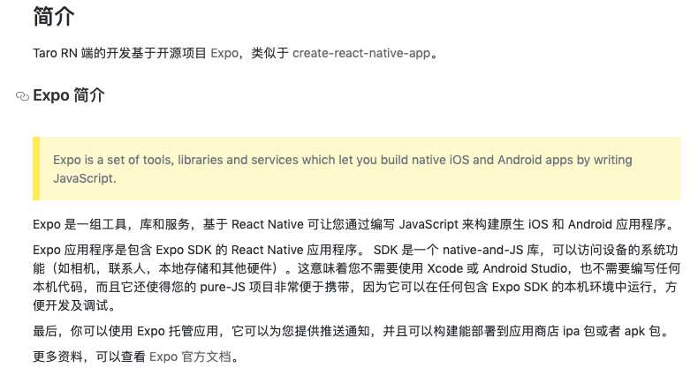
Task: Click the text 'Taro RN 端的开发基于开源项目'
Action: click(x=120, y=53)
